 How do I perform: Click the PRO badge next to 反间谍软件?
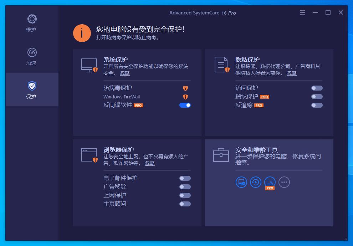point(138,105)
